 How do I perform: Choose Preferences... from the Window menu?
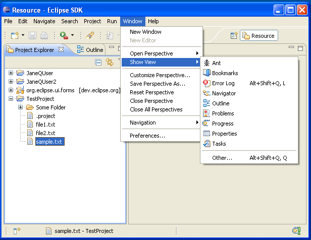[x=147, y=136]
